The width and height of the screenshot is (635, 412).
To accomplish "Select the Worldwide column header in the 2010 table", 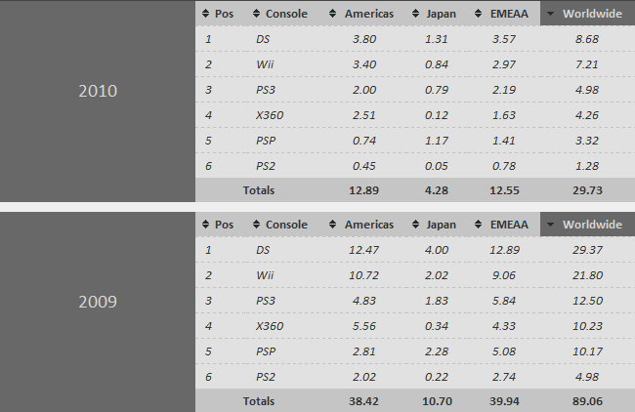I will point(592,14).
